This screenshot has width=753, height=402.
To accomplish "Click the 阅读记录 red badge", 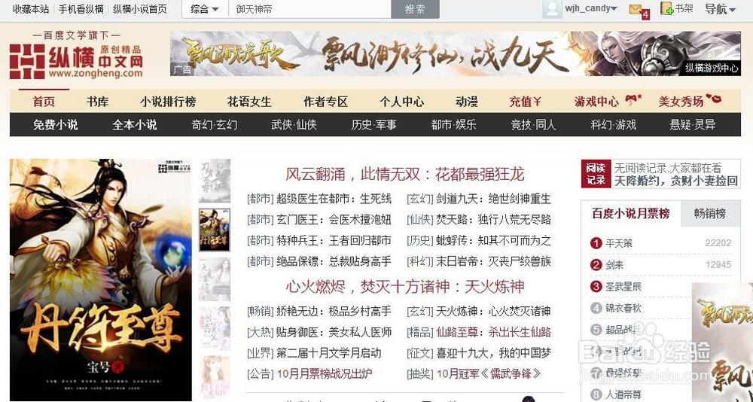I will tap(596, 174).
